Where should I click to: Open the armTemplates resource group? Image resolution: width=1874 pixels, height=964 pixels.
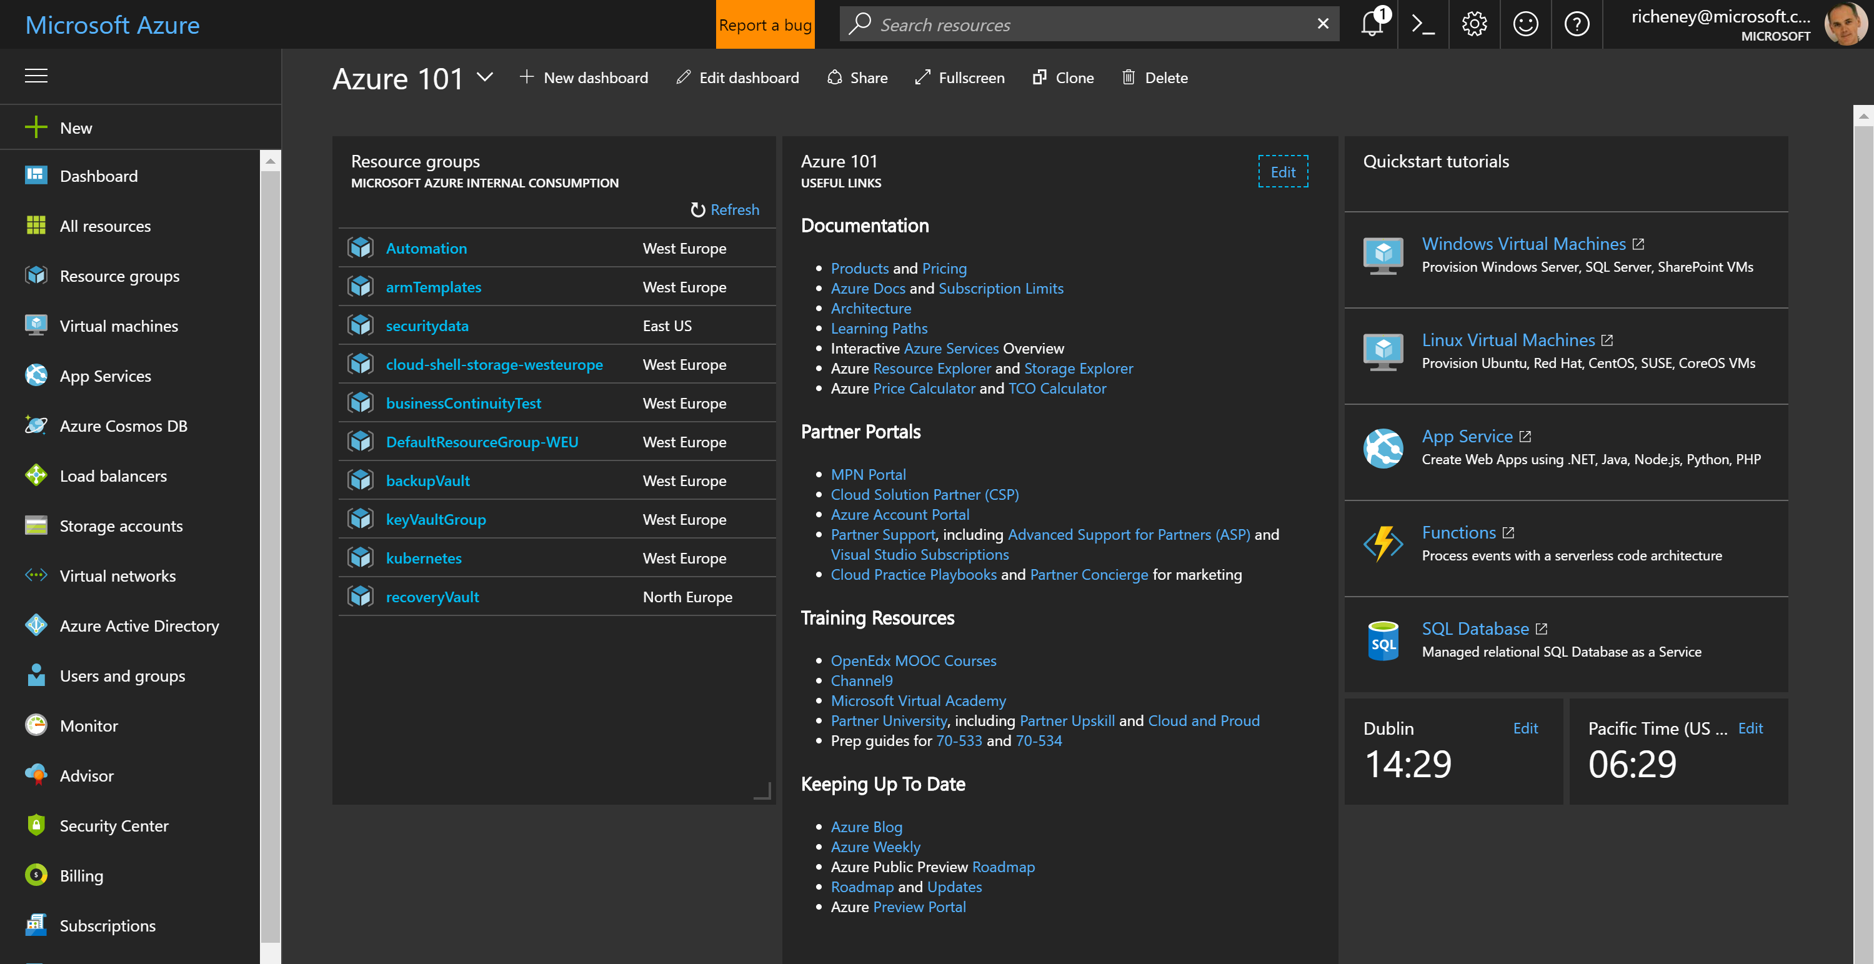(434, 287)
